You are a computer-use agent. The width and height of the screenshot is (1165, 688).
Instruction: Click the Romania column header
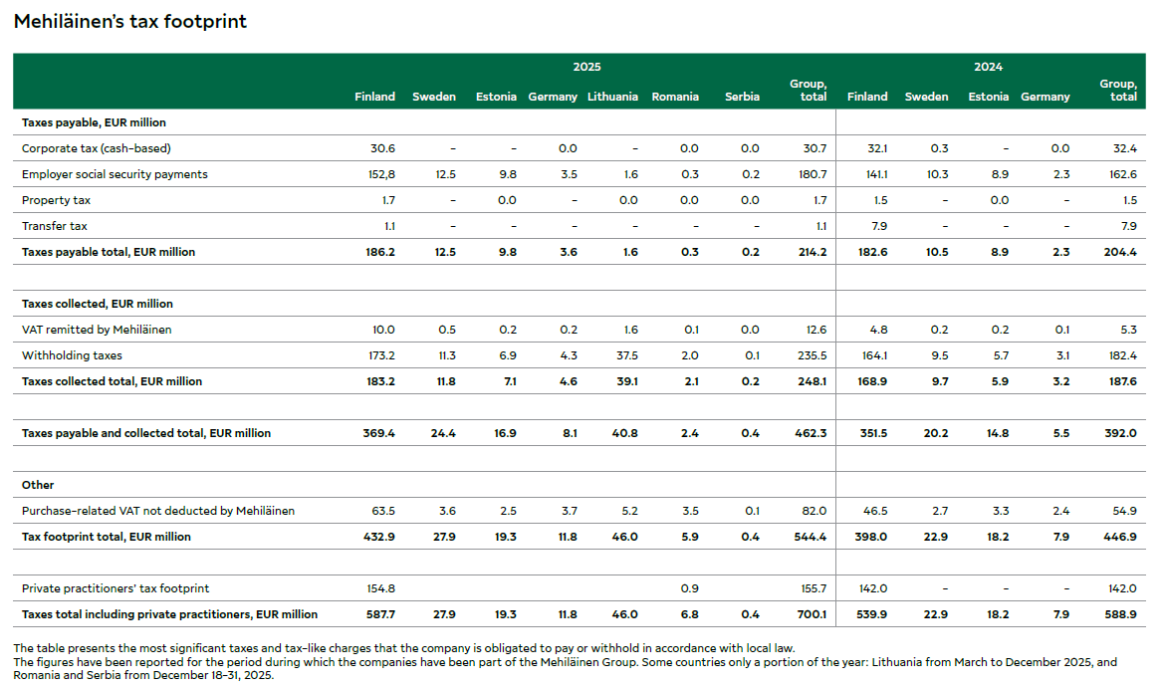[675, 97]
